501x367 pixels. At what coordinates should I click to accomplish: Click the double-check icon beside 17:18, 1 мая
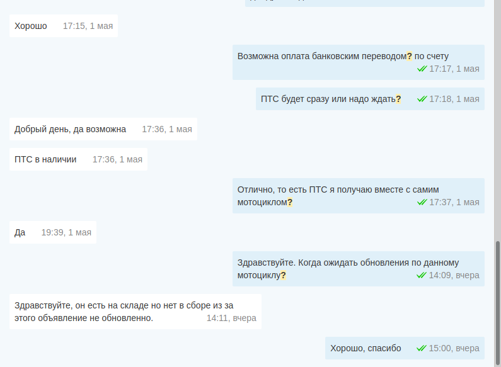[422, 99]
